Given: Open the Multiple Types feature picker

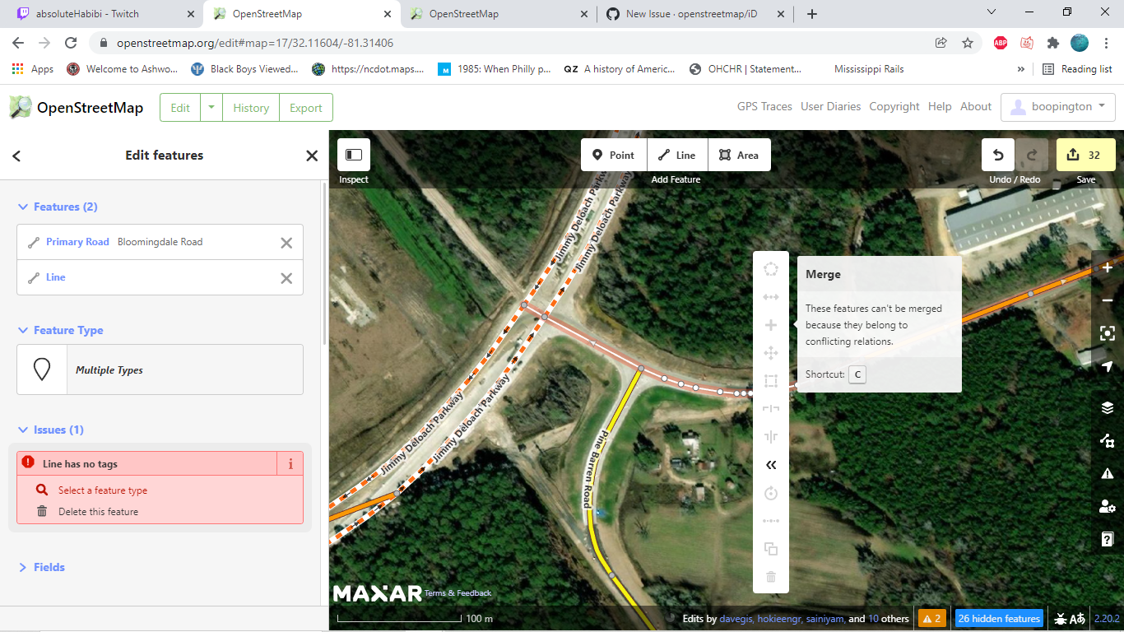Looking at the screenshot, I should coord(160,369).
